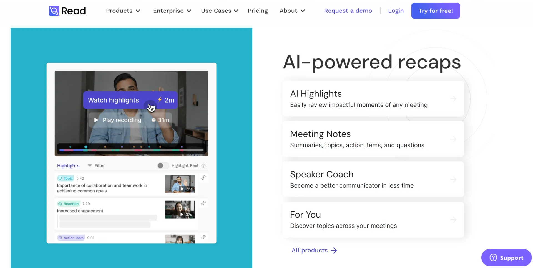This screenshot has width=533, height=268.
Task: Click the arrow on Meeting Notes card
Action: [x=453, y=139]
